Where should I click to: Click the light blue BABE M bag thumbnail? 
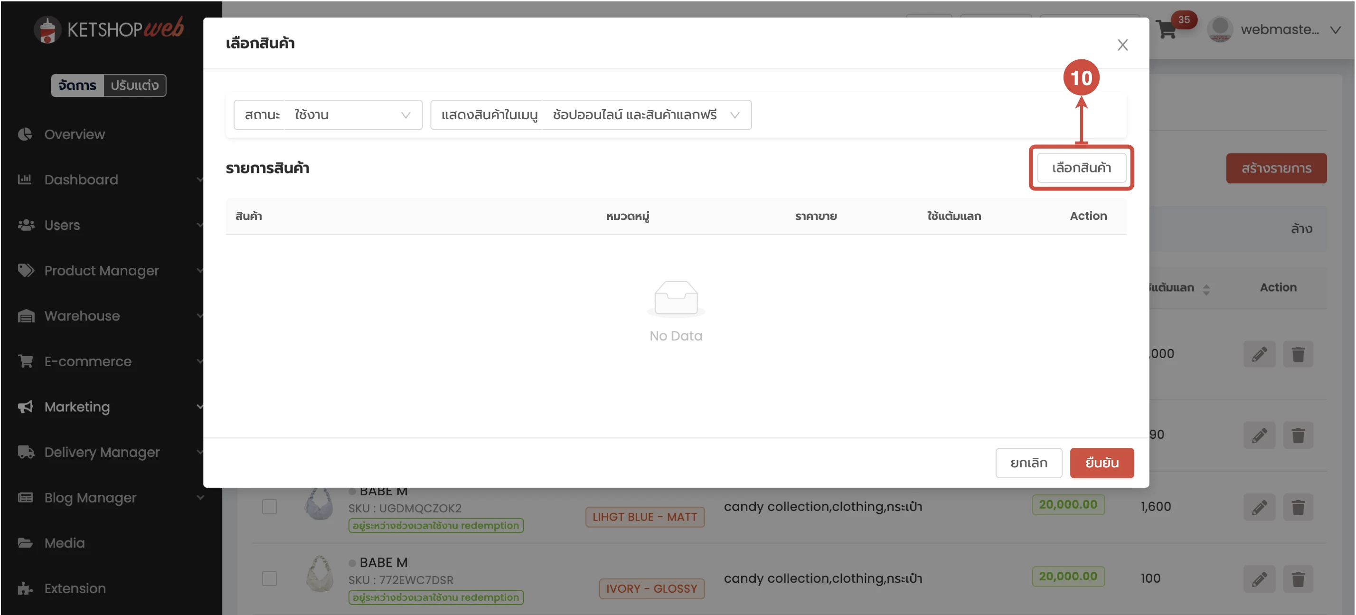pos(319,504)
